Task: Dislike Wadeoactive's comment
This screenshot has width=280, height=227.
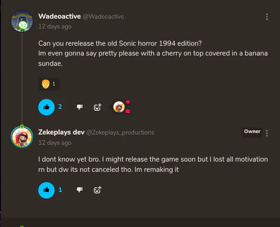Action: pyautogui.click(x=79, y=106)
